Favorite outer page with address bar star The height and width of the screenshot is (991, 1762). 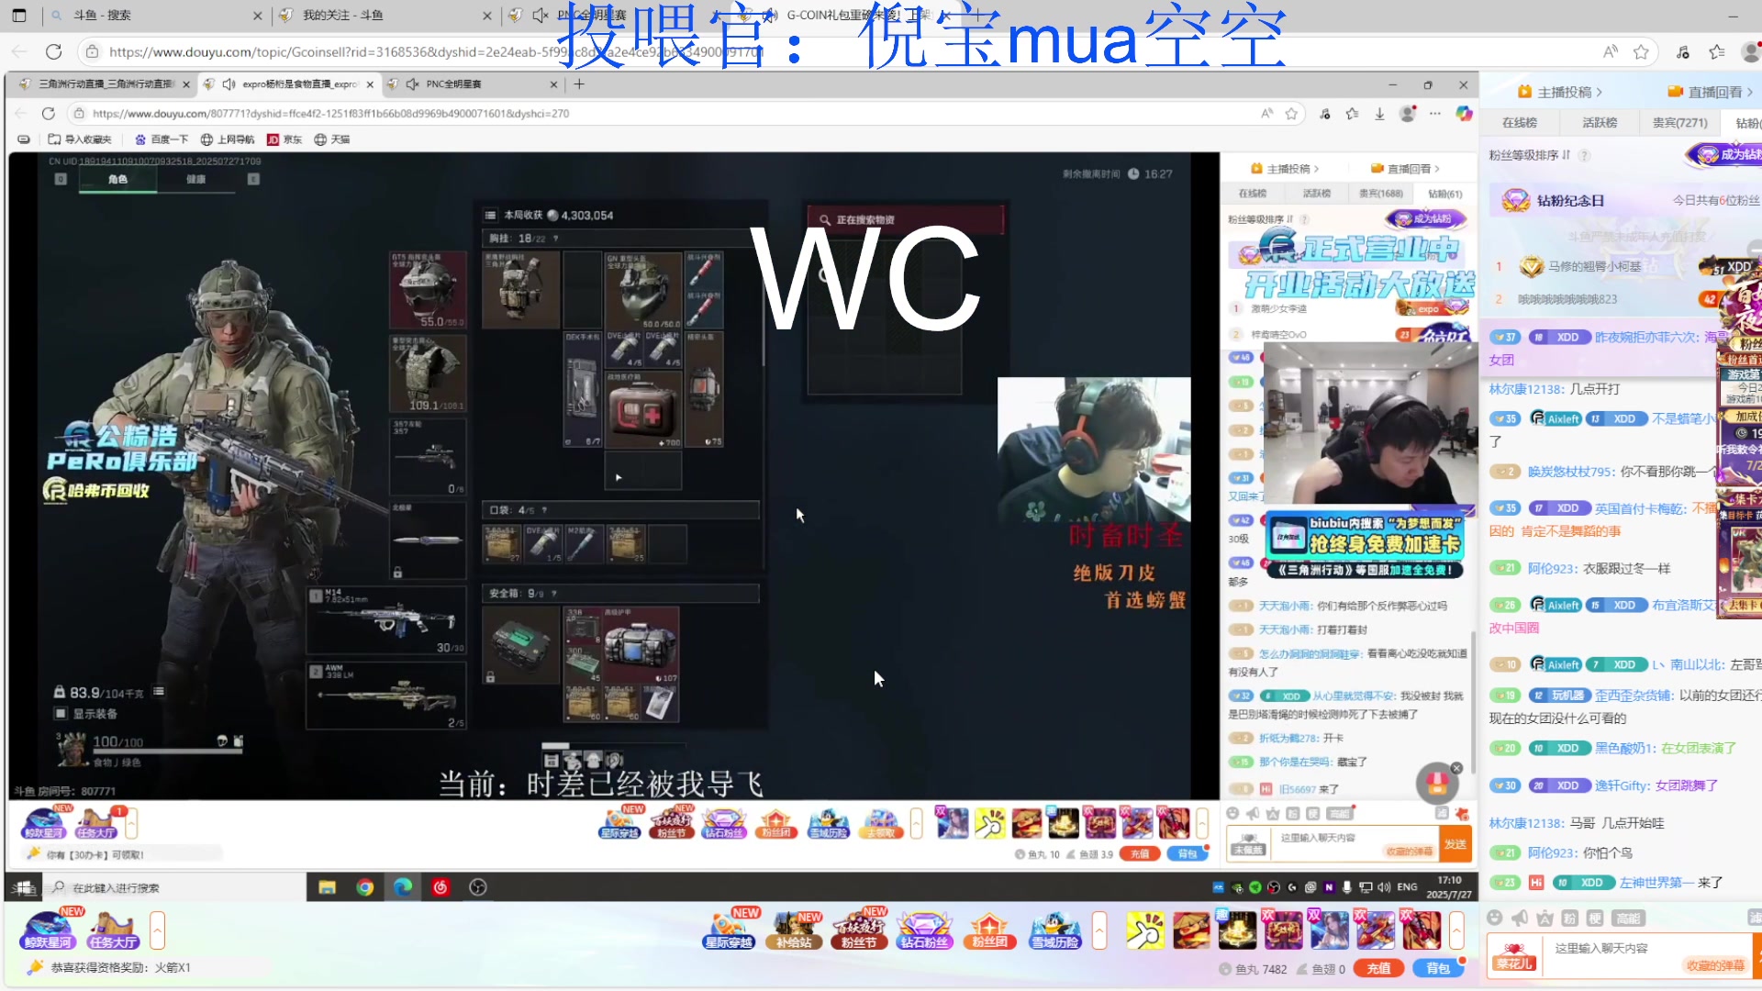pos(1641,52)
